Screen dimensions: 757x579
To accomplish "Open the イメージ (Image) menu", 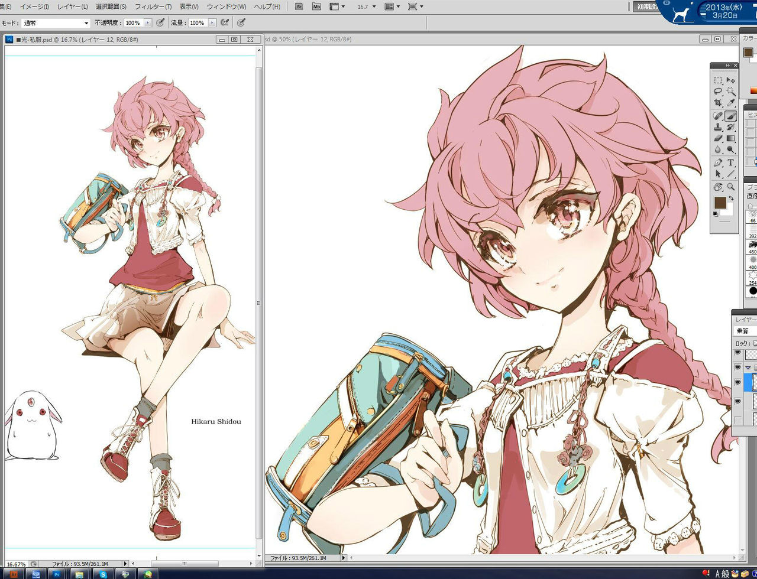I will (34, 6).
